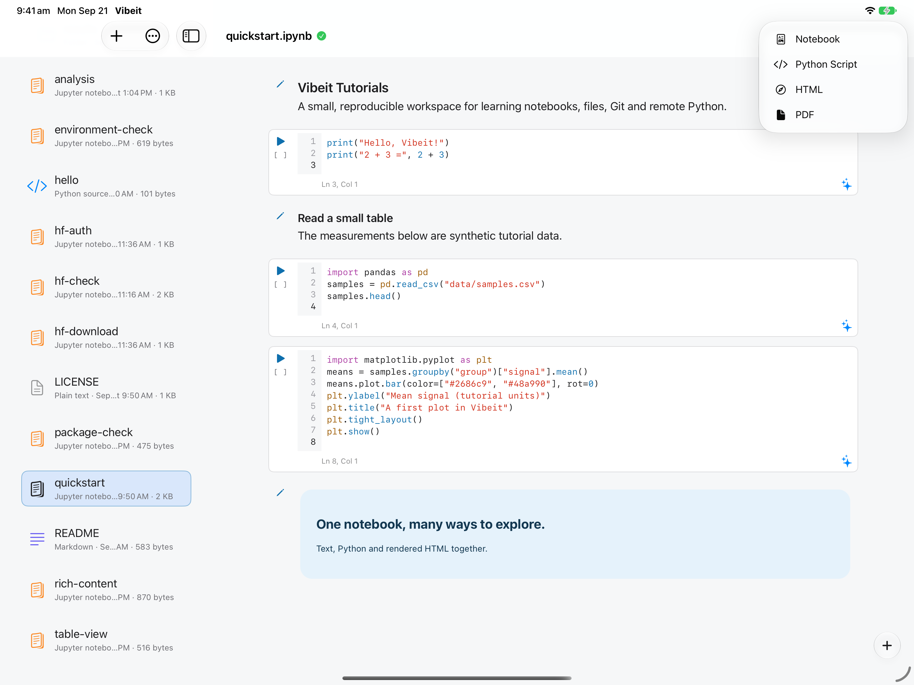Click the Read a small table heading
This screenshot has height=685, width=914.
tap(345, 218)
